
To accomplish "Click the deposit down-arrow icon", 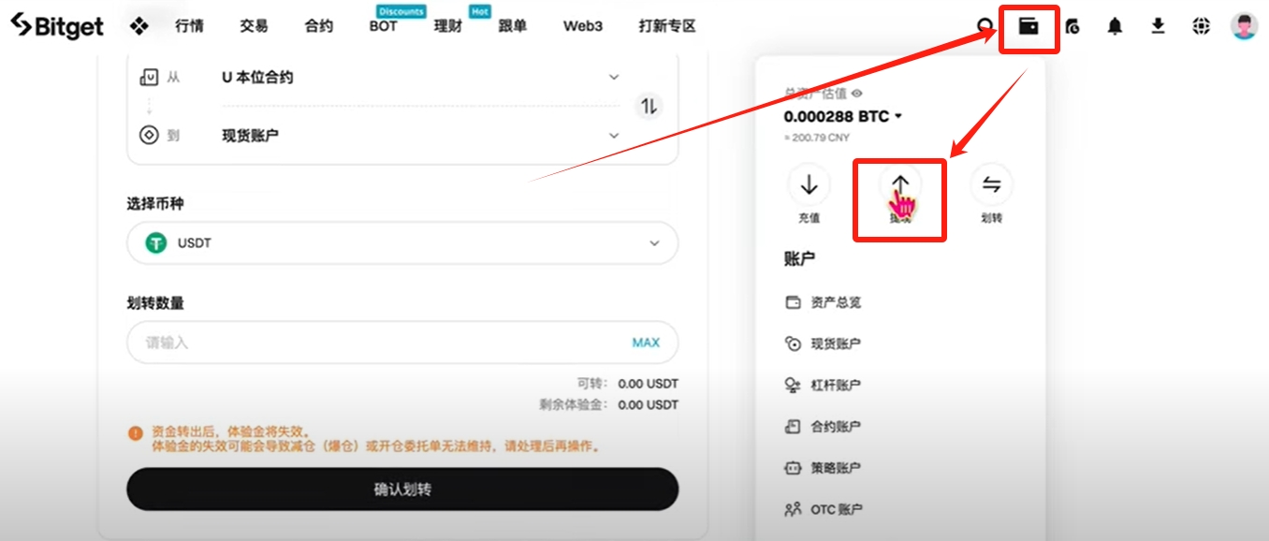I will (810, 184).
